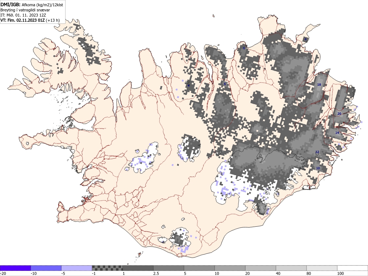This screenshot has width=368, height=276.
Task: Click the dark gray legend swatch between 1 and 2.5
Action: (x=138, y=268)
